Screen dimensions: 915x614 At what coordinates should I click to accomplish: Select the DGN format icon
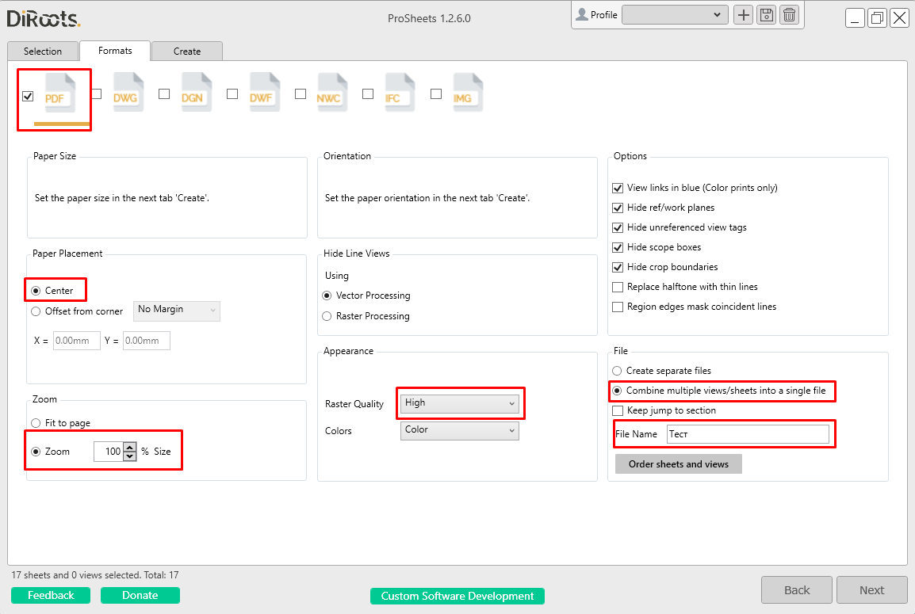196,92
